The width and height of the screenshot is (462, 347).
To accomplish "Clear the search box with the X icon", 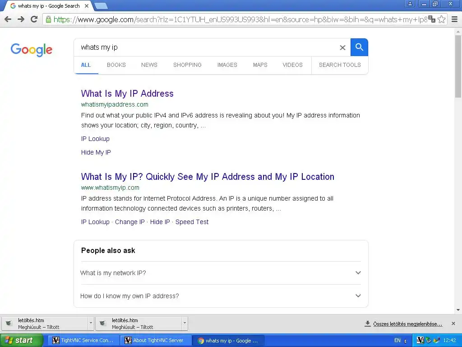I will pyautogui.click(x=342, y=47).
